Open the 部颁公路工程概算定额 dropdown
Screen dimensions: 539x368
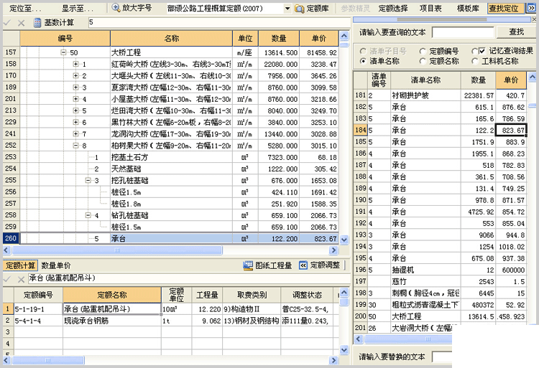coord(287,9)
